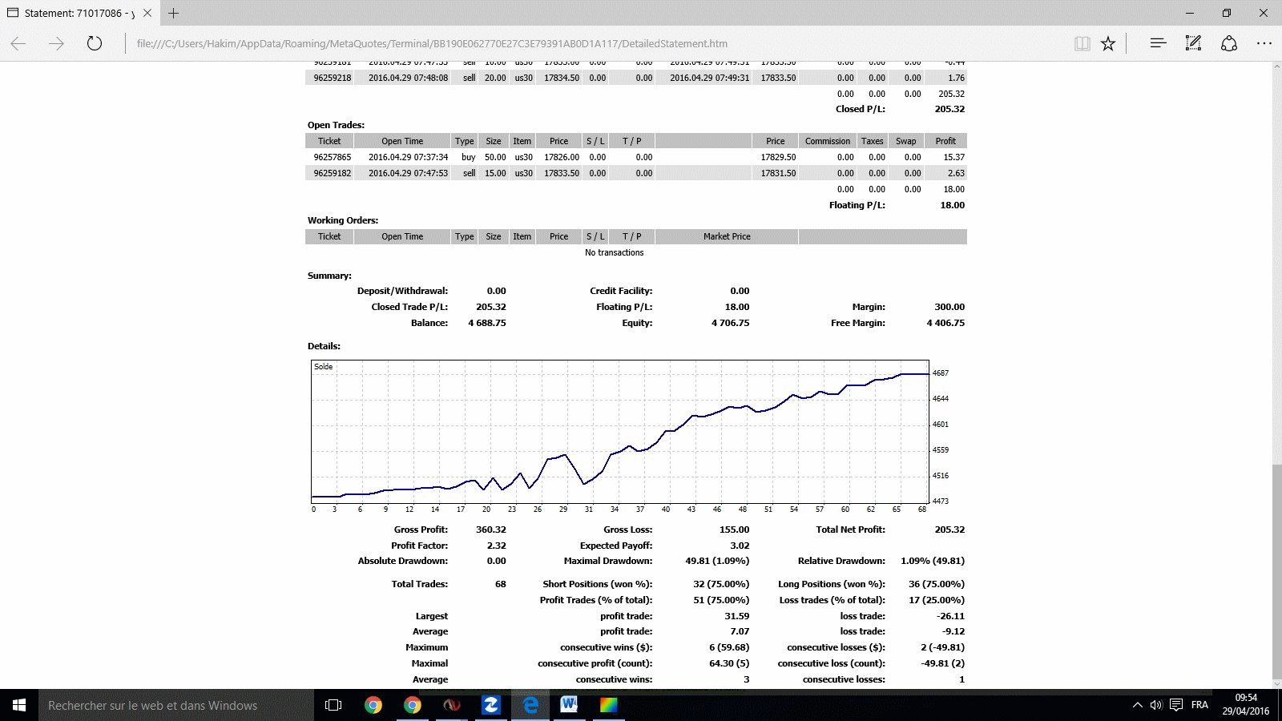Open the Share icon in toolbar
Image resolution: width=1282 pixels, height=721 pixels.
[1229, 43]
